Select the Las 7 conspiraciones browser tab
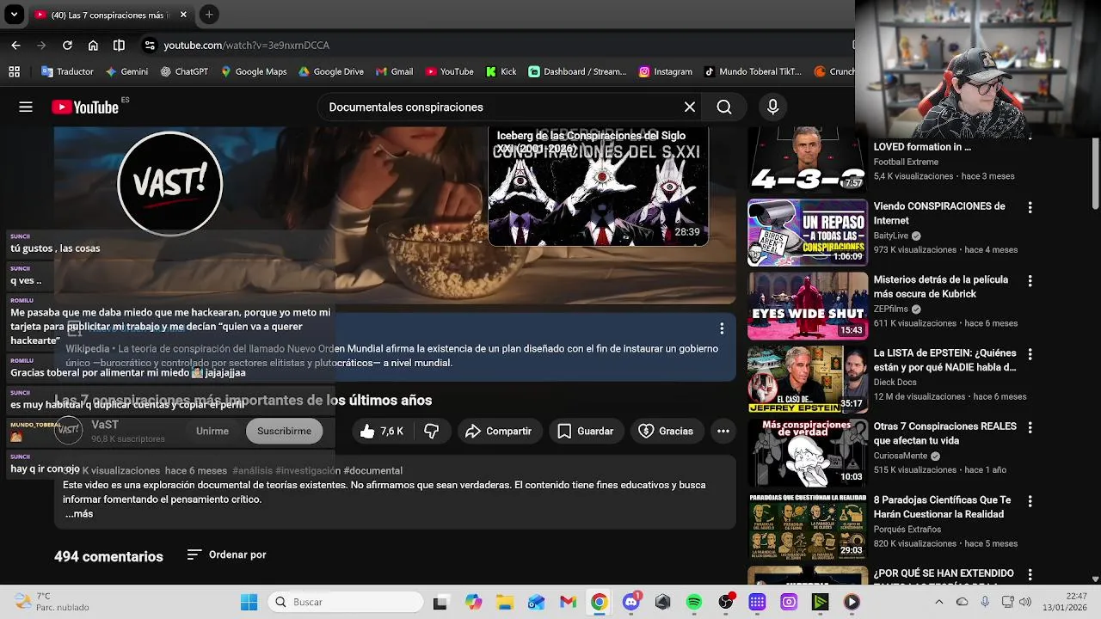Screen dimensions: 1101x619 click(111, 15)
